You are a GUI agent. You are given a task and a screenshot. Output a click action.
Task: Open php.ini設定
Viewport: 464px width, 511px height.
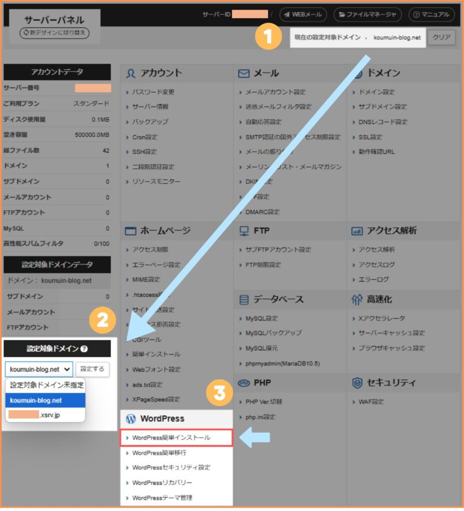260,417
